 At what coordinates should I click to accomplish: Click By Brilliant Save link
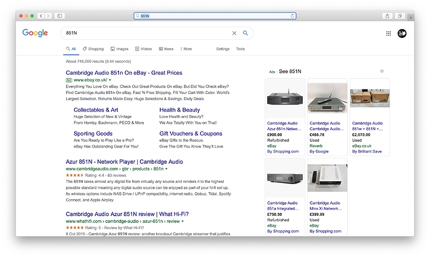[x=367, y=151]
